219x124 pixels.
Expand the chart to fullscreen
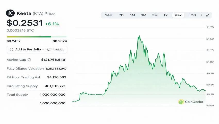[208, 15]
